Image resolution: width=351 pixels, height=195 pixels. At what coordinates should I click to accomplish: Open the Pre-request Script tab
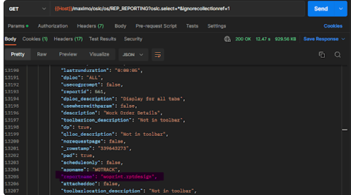[x=156, y=26]
